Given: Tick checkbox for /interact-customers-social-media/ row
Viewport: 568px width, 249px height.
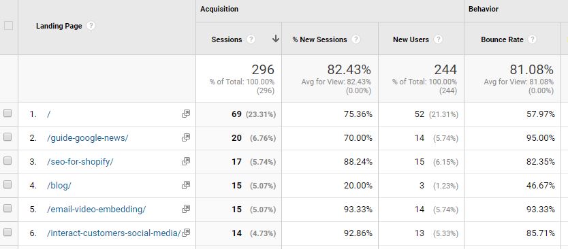Looking at the screenshot, I should 7,233.
